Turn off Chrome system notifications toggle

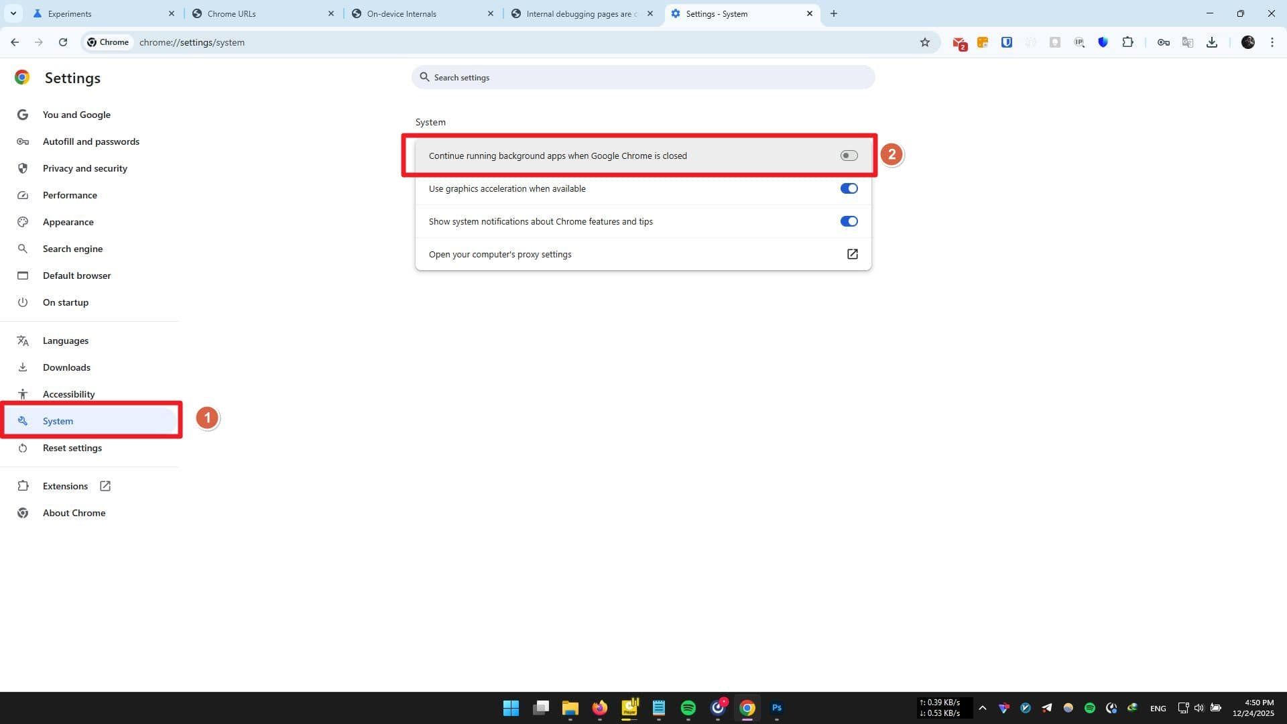click(849, 221)
